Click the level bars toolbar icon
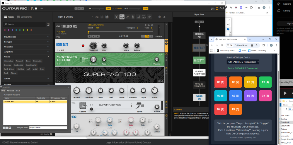The height and width of the screenshot is (145, 293). pyautogui.click(x=138, y=17)
